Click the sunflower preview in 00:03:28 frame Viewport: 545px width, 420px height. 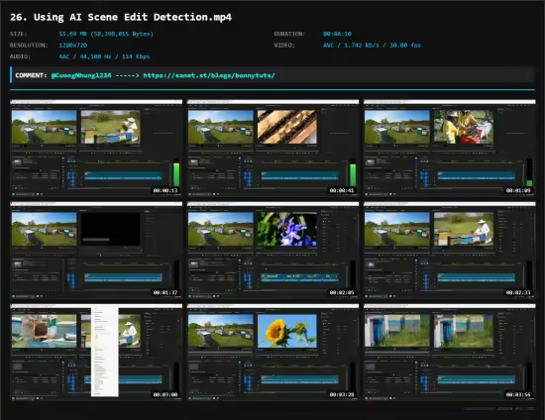tap(287, 332)
